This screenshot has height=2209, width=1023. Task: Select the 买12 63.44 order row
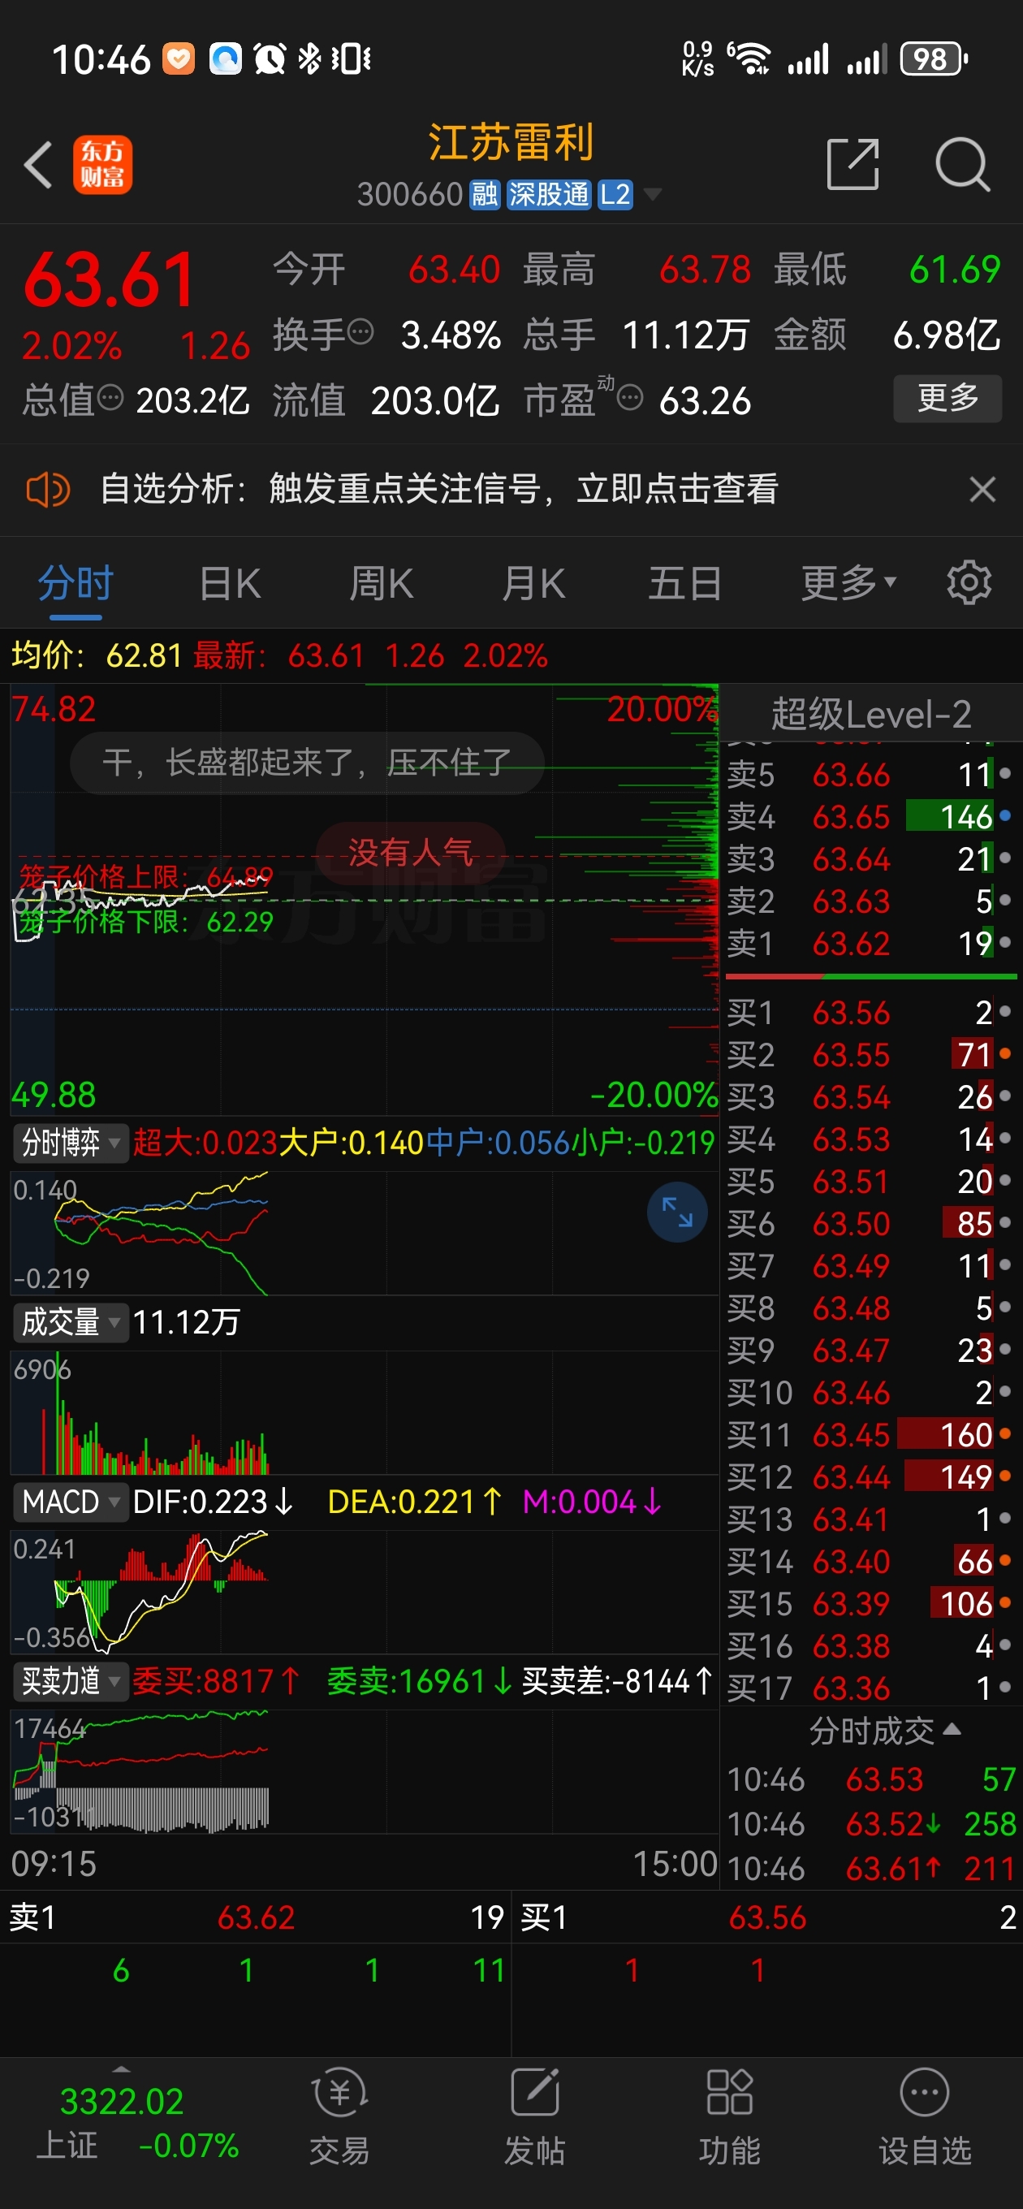pyautogui.click(x=870, y=1476)
